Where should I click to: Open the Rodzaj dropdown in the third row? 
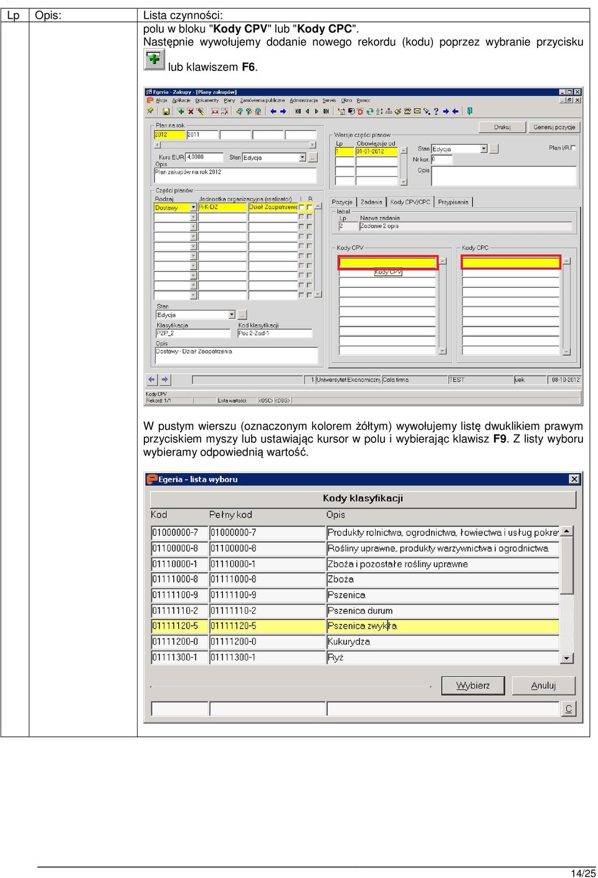tap(193, 227)
